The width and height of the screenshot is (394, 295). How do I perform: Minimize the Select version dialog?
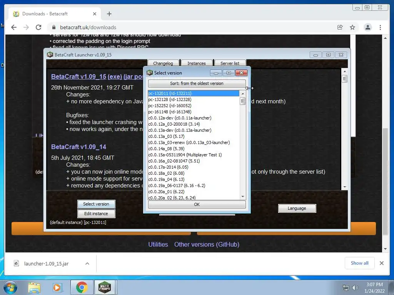coord(216,73)
